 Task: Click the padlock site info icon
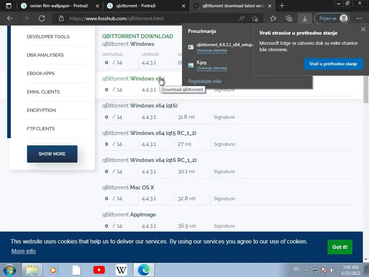(61, 18)
